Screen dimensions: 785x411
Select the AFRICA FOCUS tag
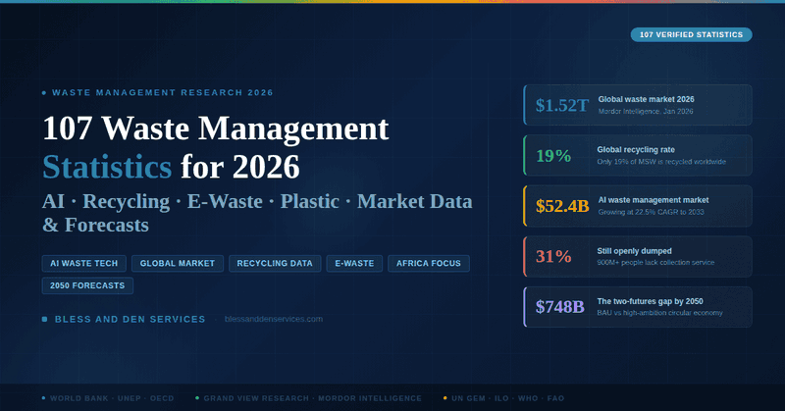click(429, 263)
